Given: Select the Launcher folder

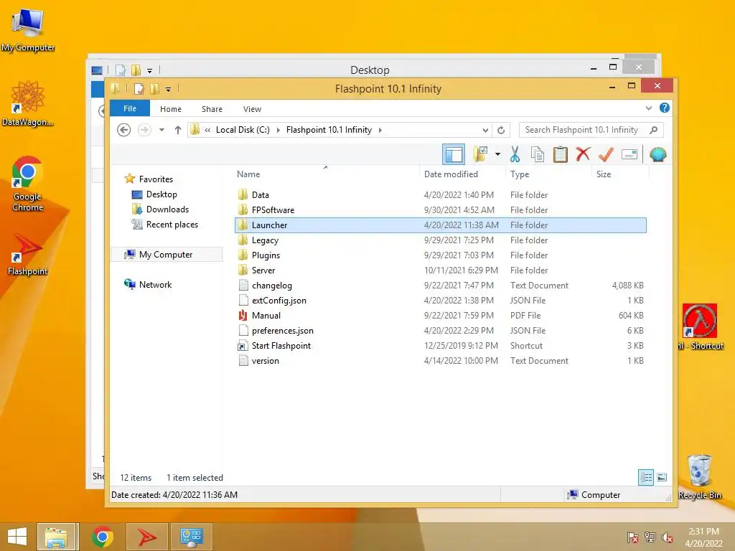Looking at the screenshot, I should [x=440, y=225].
